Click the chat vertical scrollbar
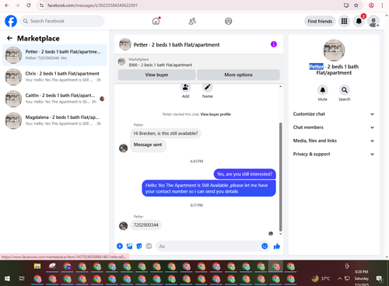The width and height of the screenshot is (389, 286). tap(280, 176)
